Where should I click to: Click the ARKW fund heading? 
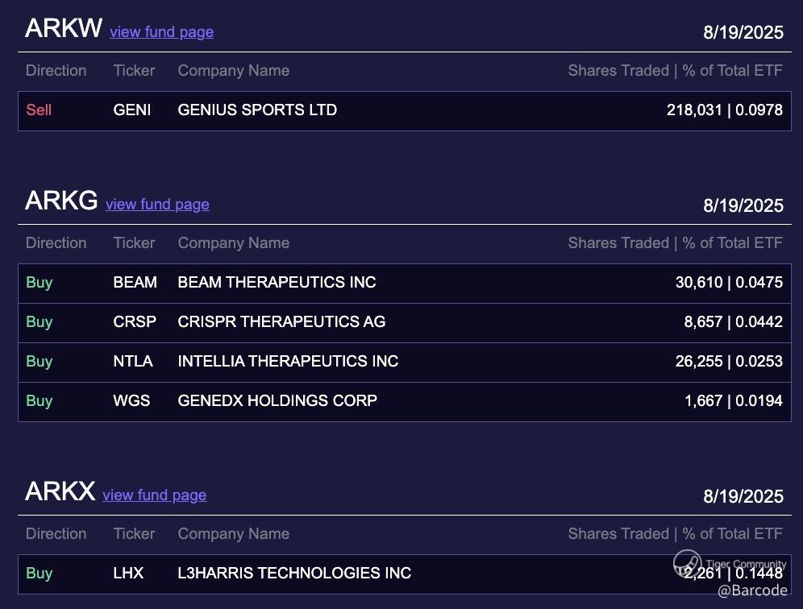[64, 29]
